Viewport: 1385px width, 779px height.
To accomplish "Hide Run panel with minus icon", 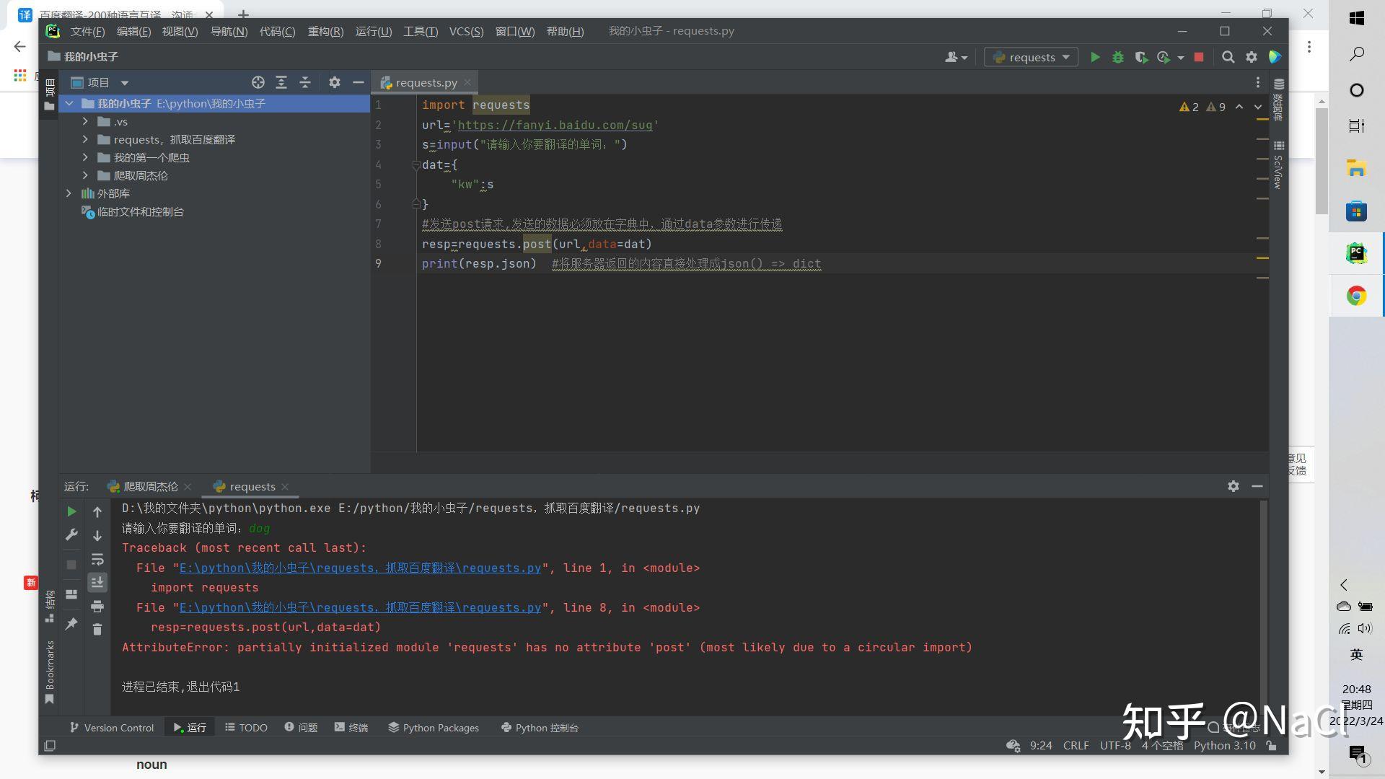I will coord(1257,486).
